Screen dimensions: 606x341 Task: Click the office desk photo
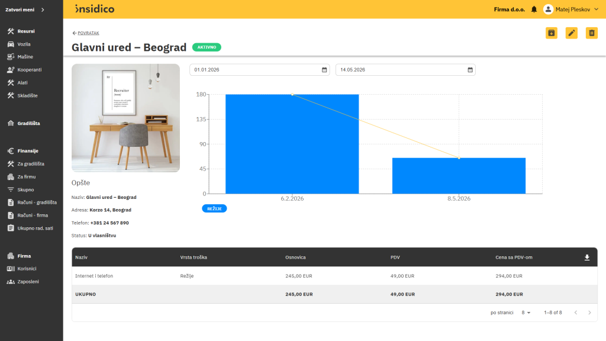tap(125, 118)
